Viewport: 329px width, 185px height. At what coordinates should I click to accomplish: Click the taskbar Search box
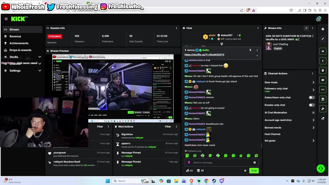(131, 181)
